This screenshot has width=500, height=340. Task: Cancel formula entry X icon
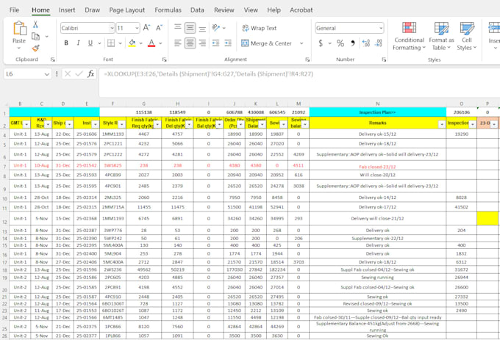tap(68, 74)
